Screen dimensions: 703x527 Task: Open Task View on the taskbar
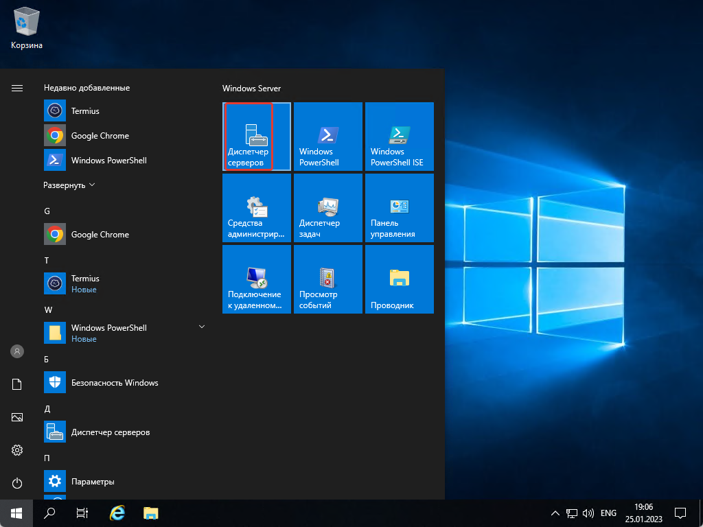point(82,513)
